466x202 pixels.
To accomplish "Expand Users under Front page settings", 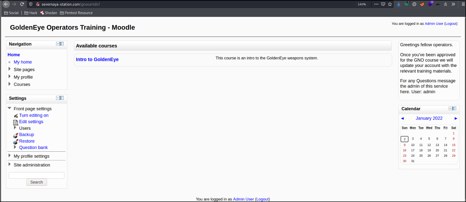I will tap(15, 128).
